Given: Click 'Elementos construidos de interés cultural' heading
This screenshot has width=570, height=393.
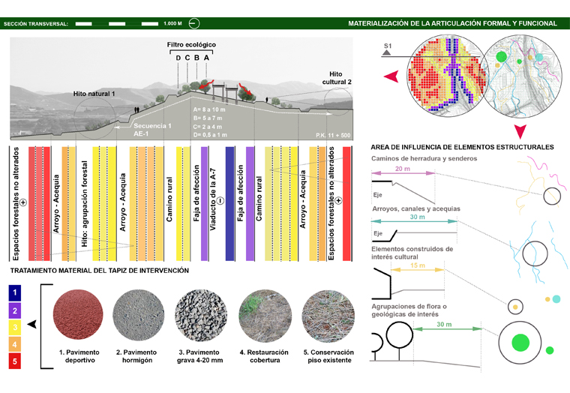Looking at the screenshot, I should click(x=412, y=253).
